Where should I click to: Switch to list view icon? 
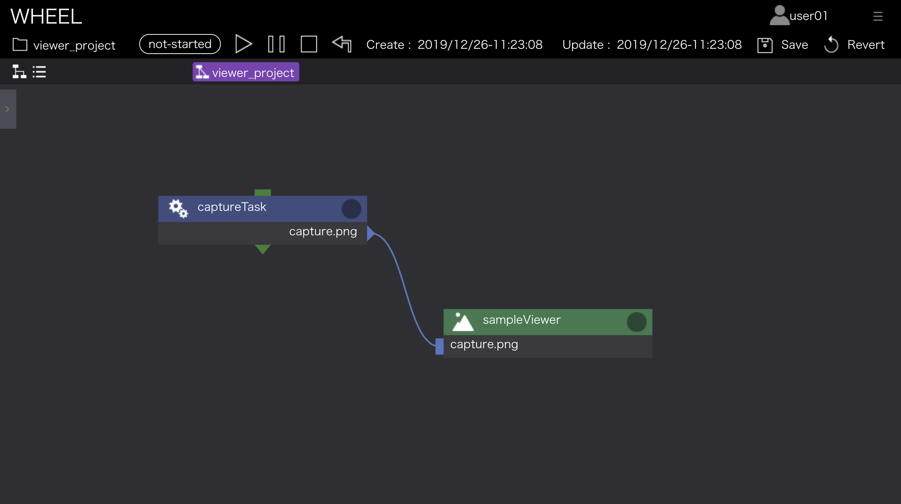[39, 71]
